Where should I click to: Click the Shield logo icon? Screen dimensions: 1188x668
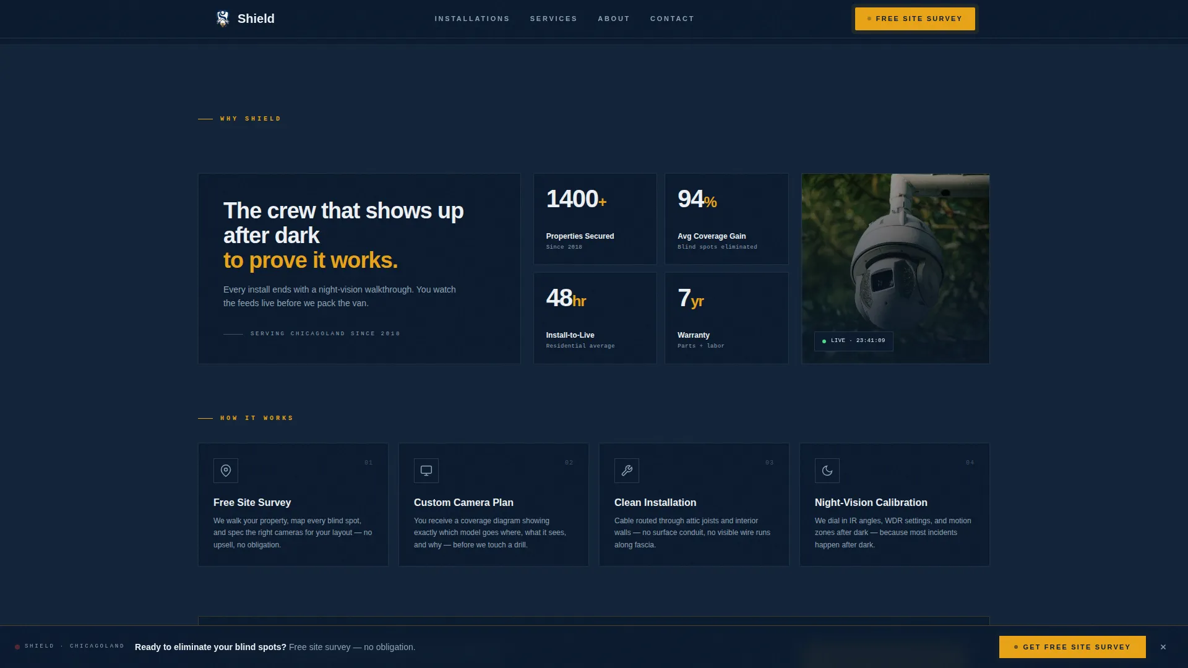pos(223,19)
